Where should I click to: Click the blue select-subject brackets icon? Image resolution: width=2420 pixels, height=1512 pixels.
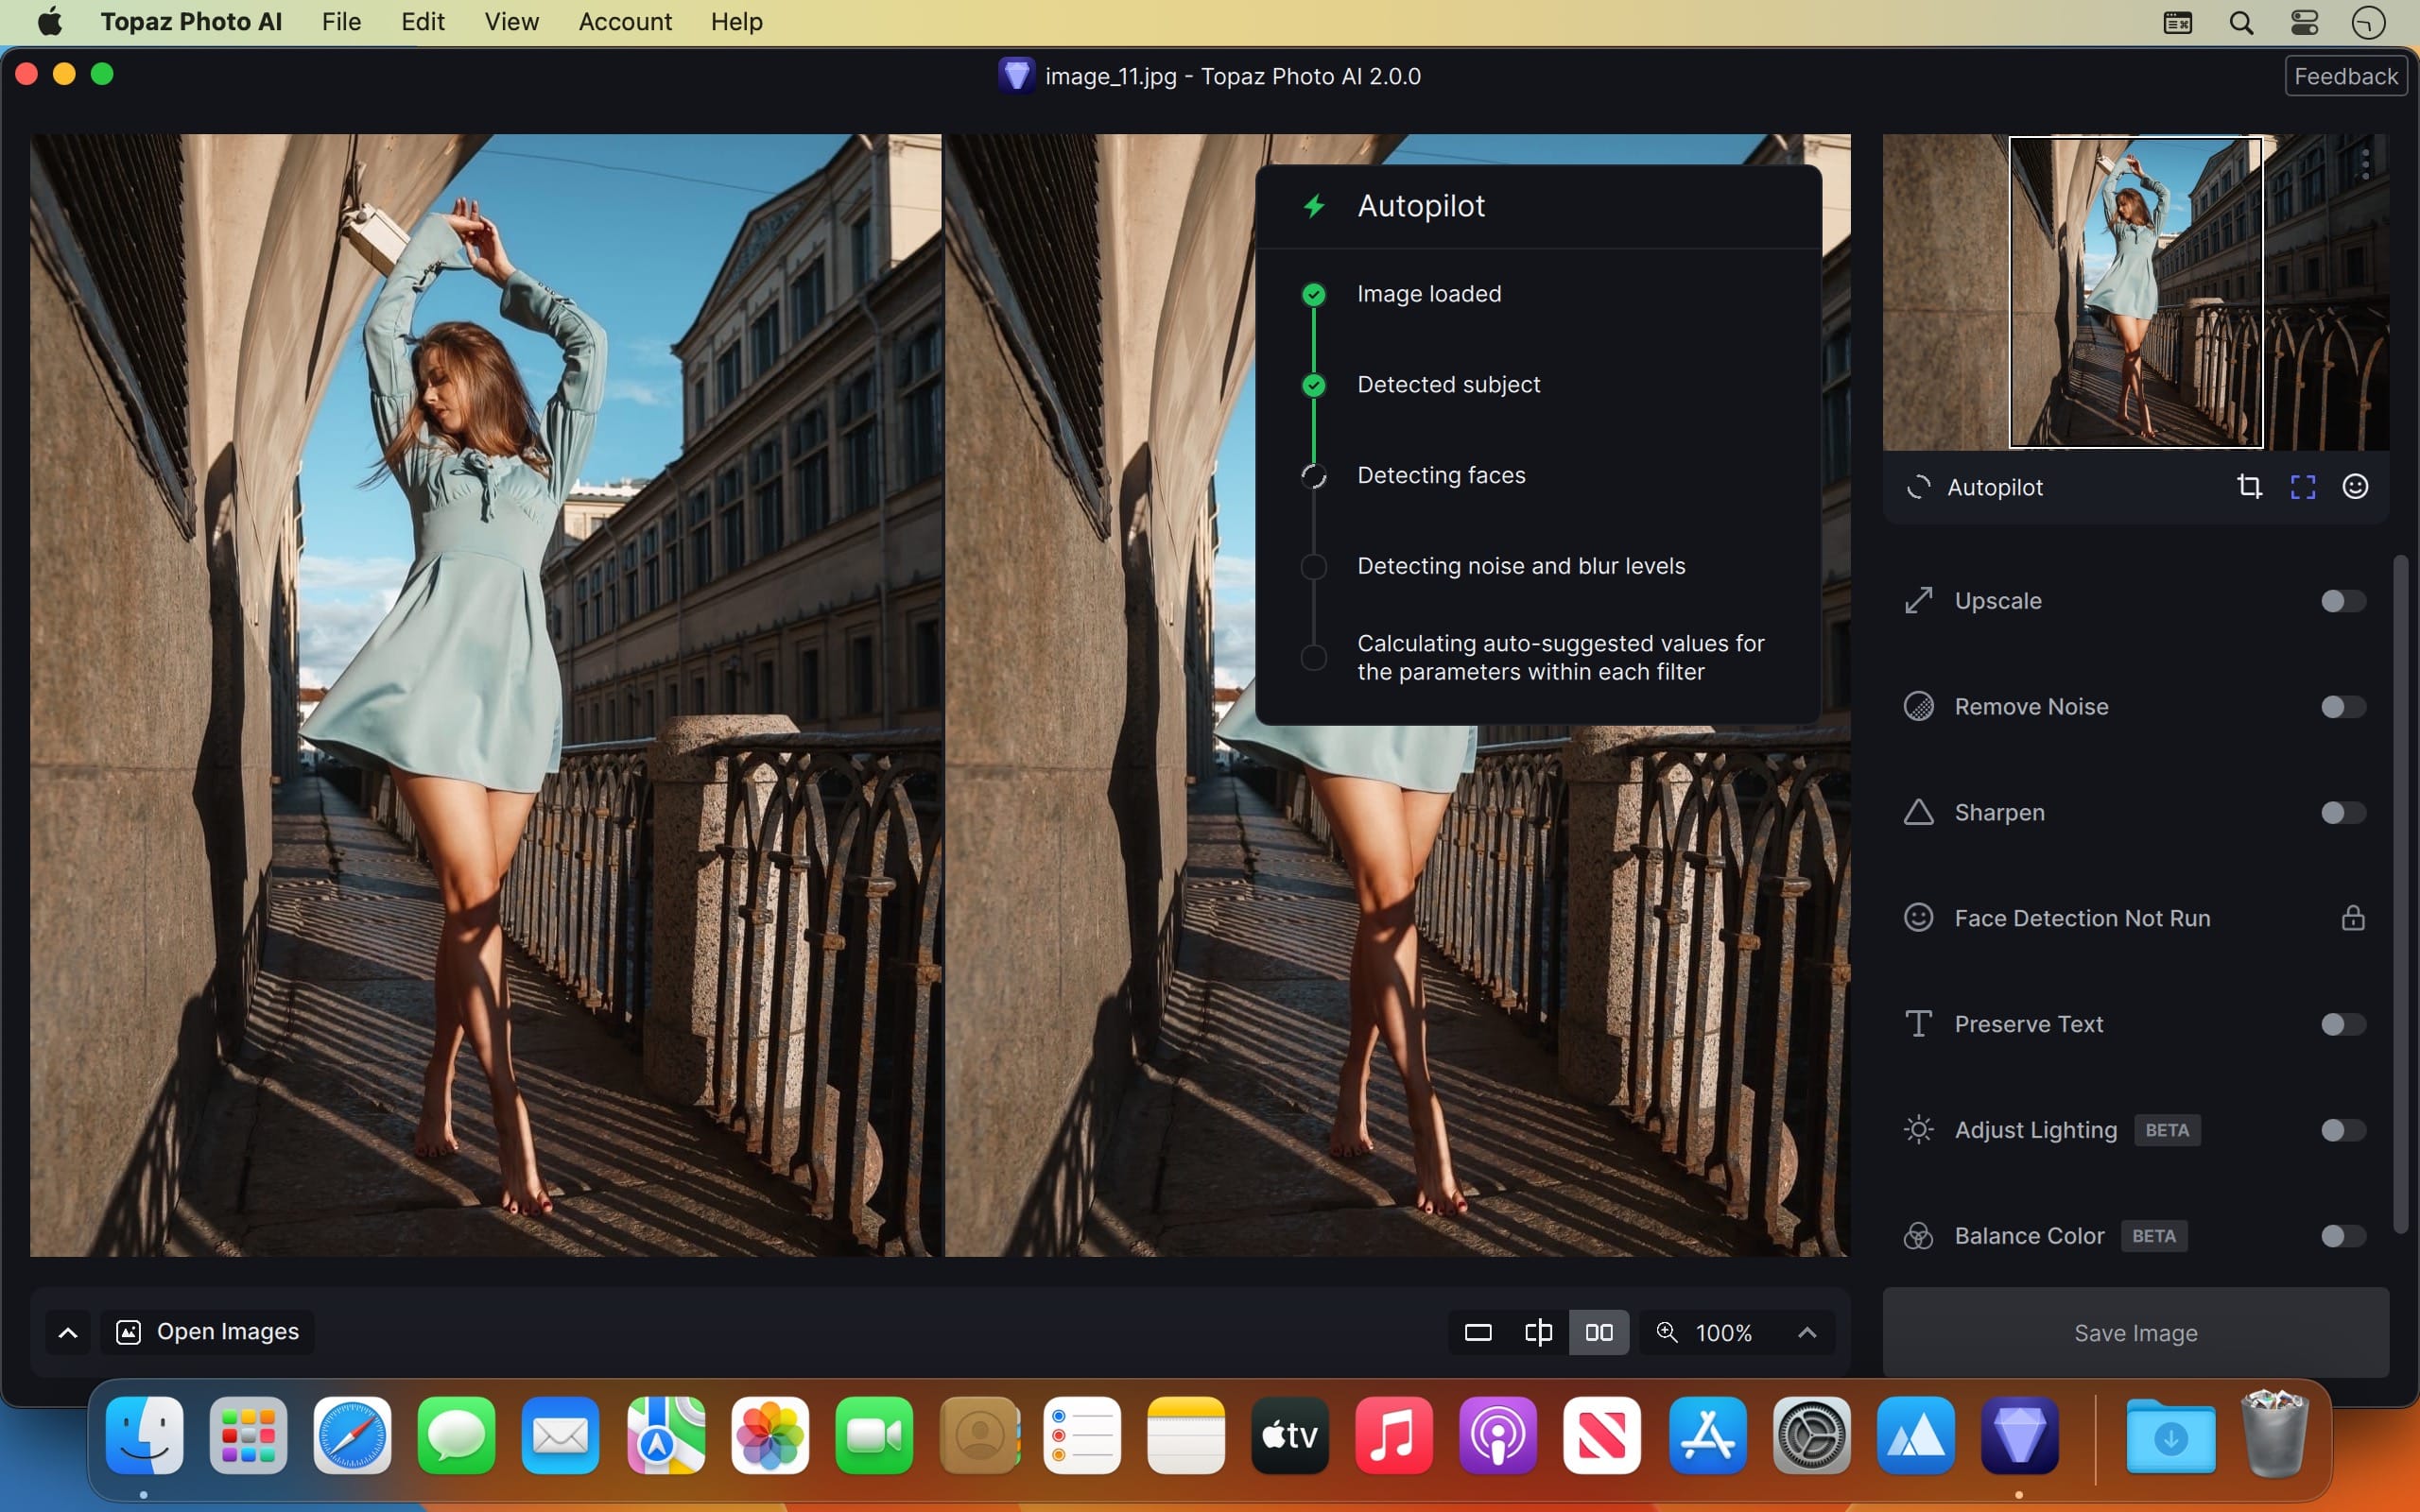(2303, 487)
